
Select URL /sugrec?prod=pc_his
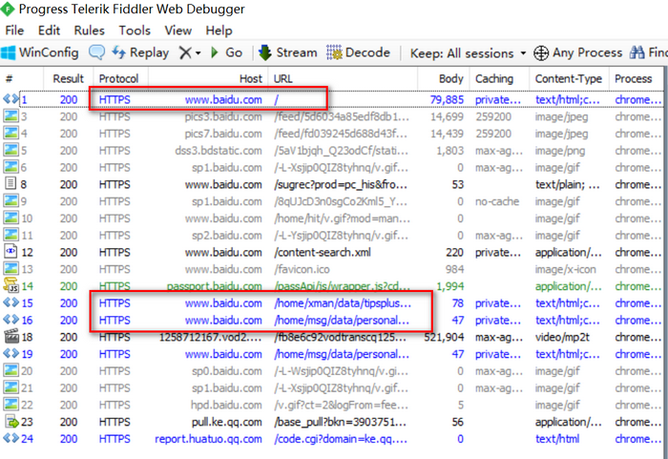tap(341, 184)
